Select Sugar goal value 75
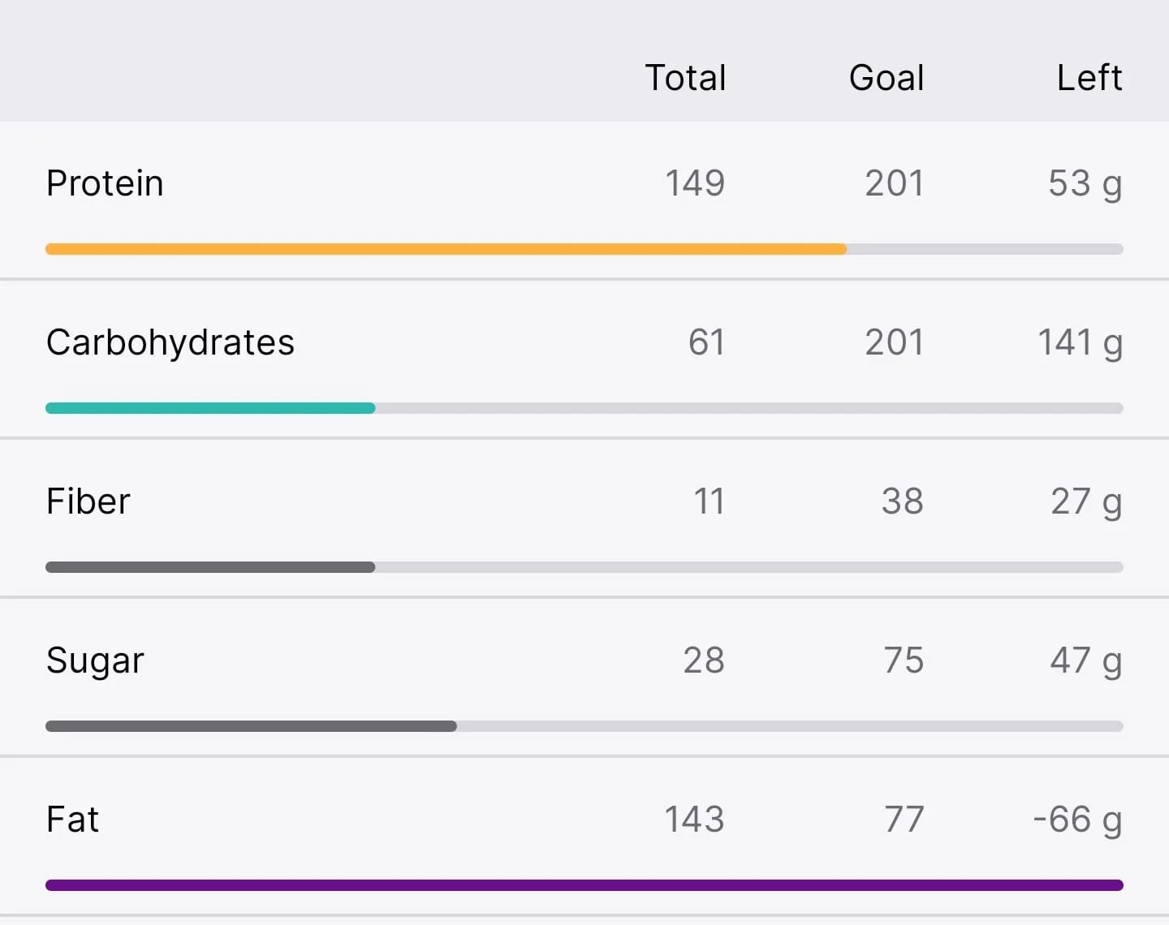The image size is (1169, 925). coord(904,660)
